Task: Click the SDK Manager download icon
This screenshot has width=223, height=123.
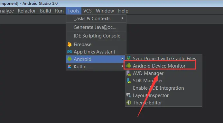Action: [x=129, y=80]
